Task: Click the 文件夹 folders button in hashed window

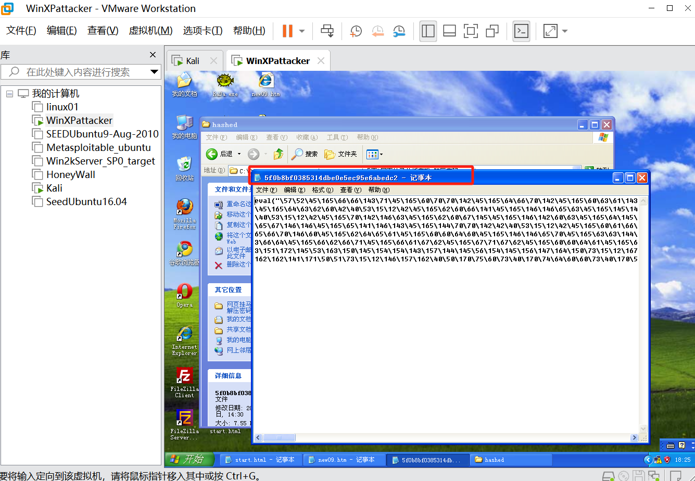Action: click(340, 154)
